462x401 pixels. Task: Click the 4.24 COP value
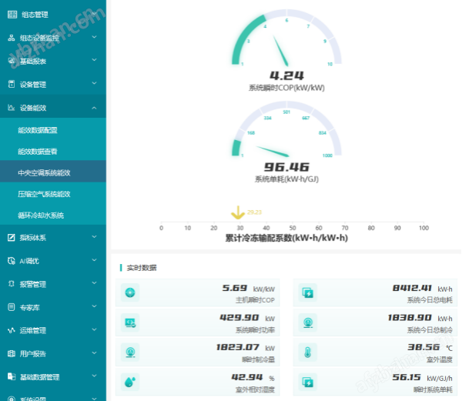coord(286,75)
